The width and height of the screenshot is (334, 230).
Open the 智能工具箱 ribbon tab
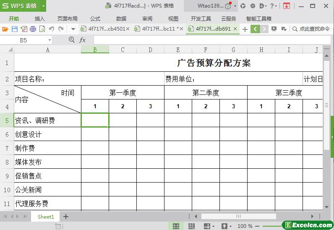(x=259, y=19)
